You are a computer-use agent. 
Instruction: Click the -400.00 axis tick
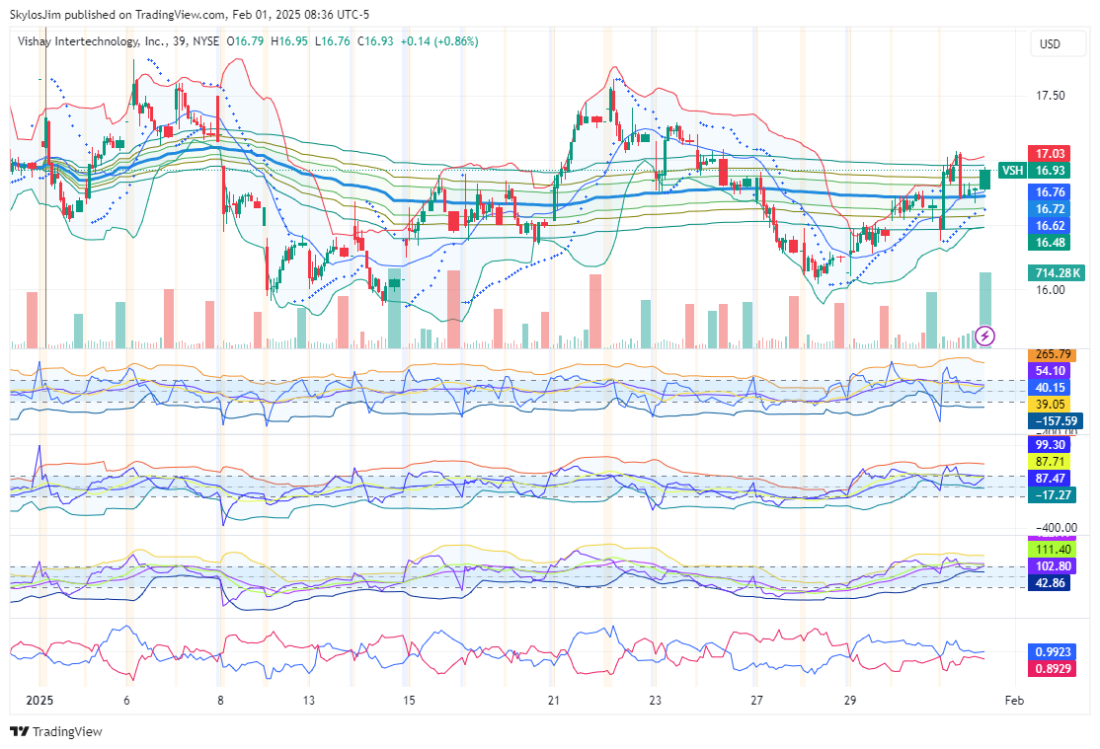click(x=1056, y=527)
